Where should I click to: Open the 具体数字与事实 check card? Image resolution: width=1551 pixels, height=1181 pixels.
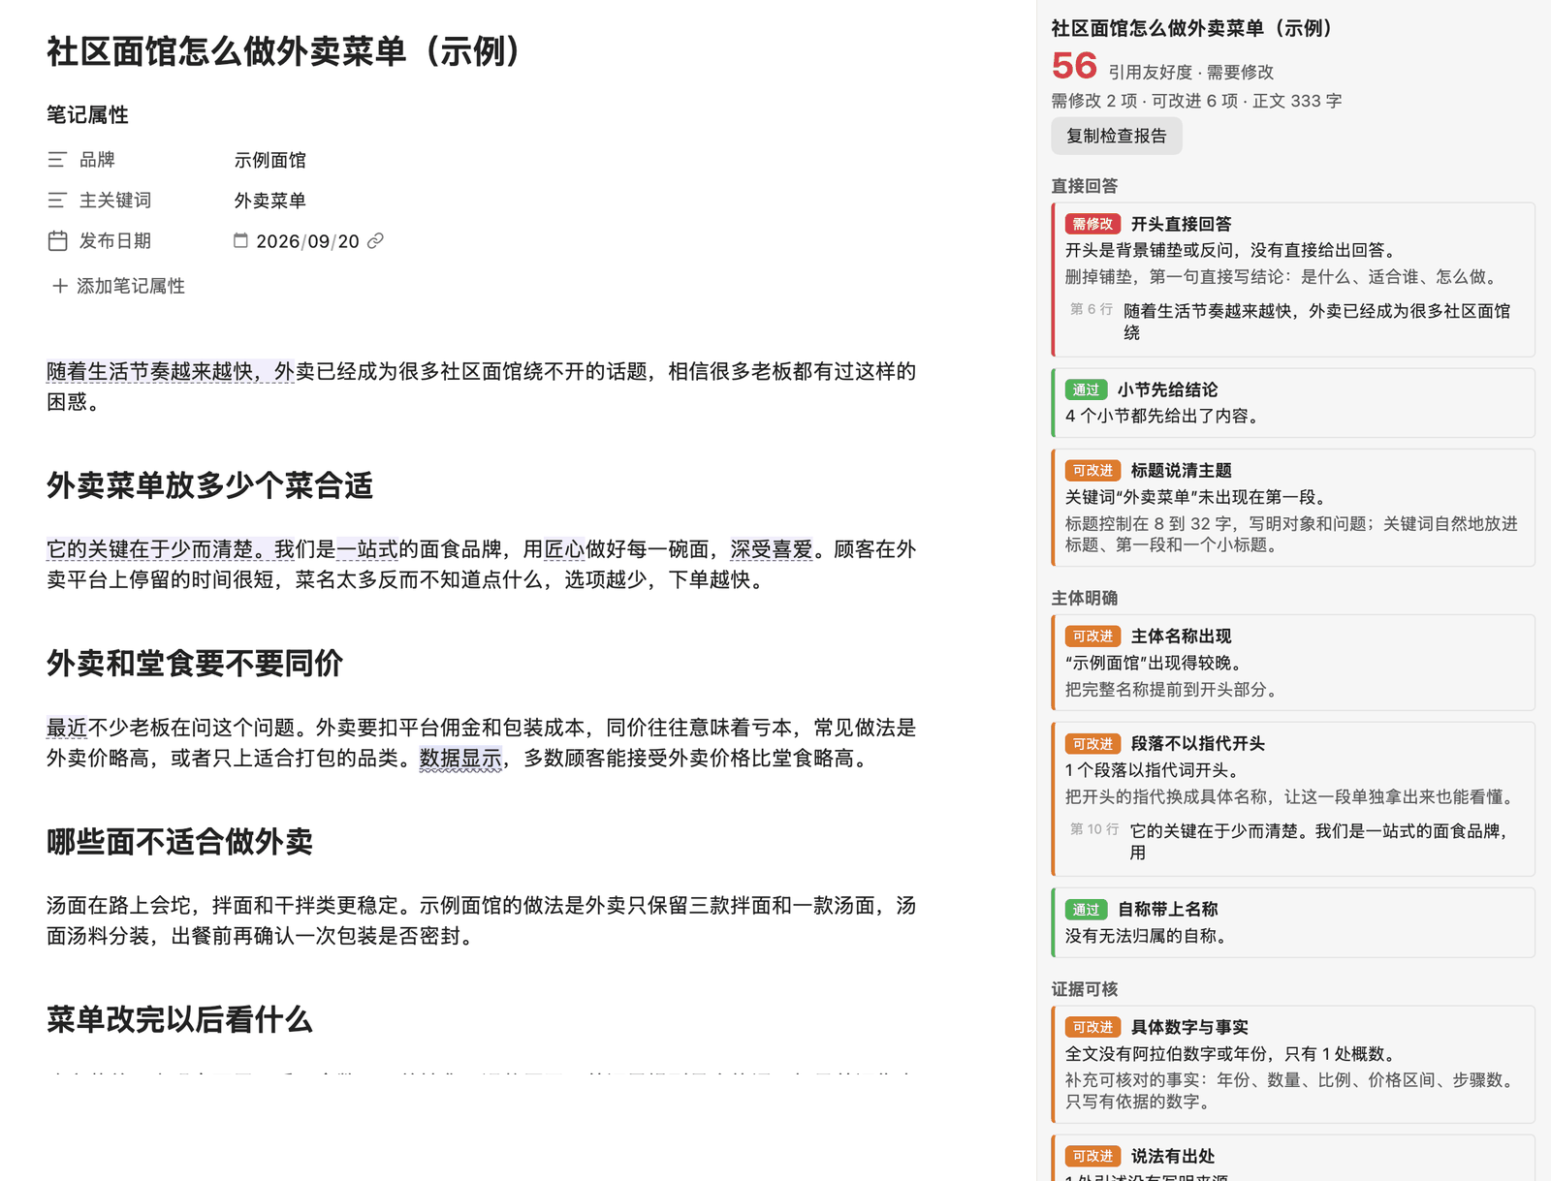point(1293,1064)
